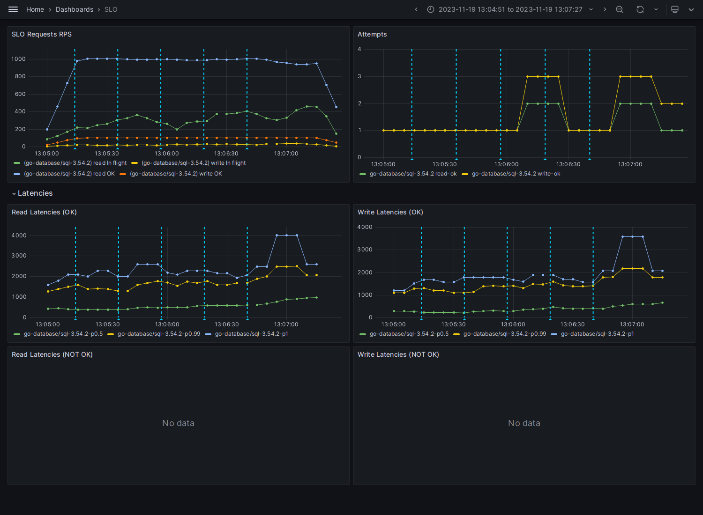Toggle p0.5 series in Read Latencies legend
The width and height of the screenshot is (703, 515).
[63, 334]
